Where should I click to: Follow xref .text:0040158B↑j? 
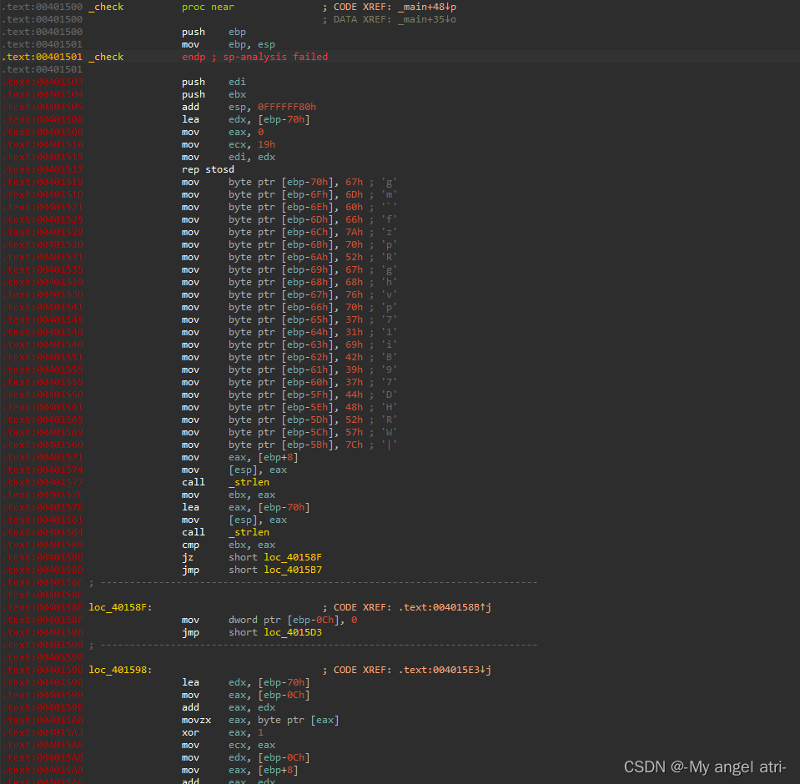pyautogui.click(x=445, y=607)
